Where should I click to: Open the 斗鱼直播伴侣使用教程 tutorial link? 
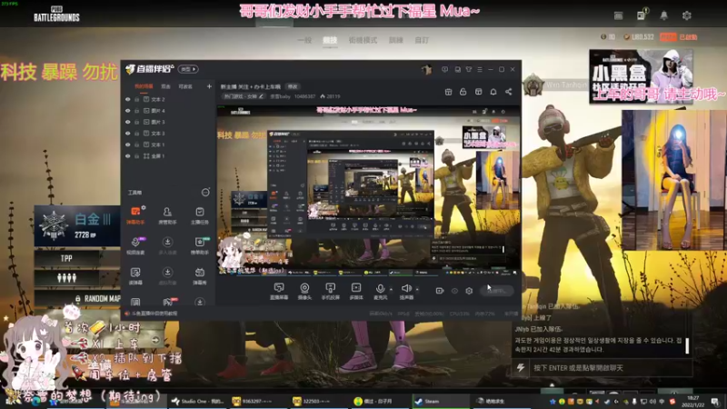click(x=154, y=314)
